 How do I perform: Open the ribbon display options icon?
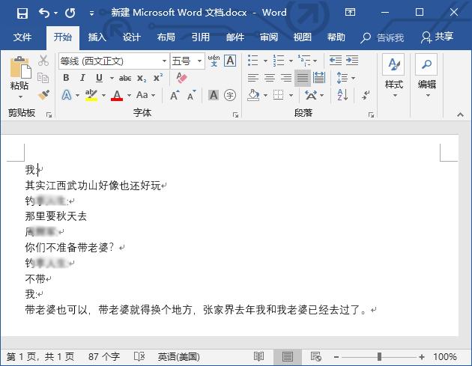350,12
